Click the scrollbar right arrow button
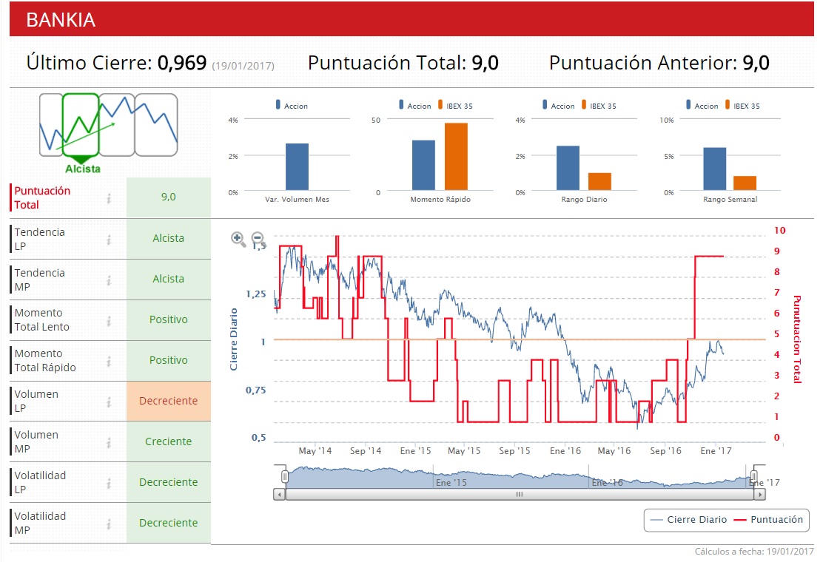 pos(759,495)
